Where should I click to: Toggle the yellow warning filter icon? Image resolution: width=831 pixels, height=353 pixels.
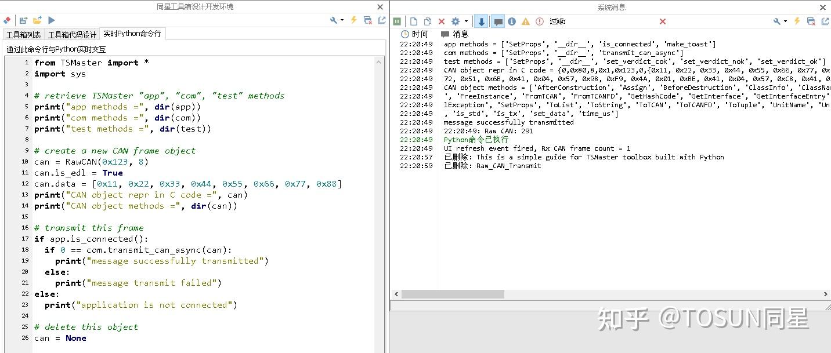526,21
